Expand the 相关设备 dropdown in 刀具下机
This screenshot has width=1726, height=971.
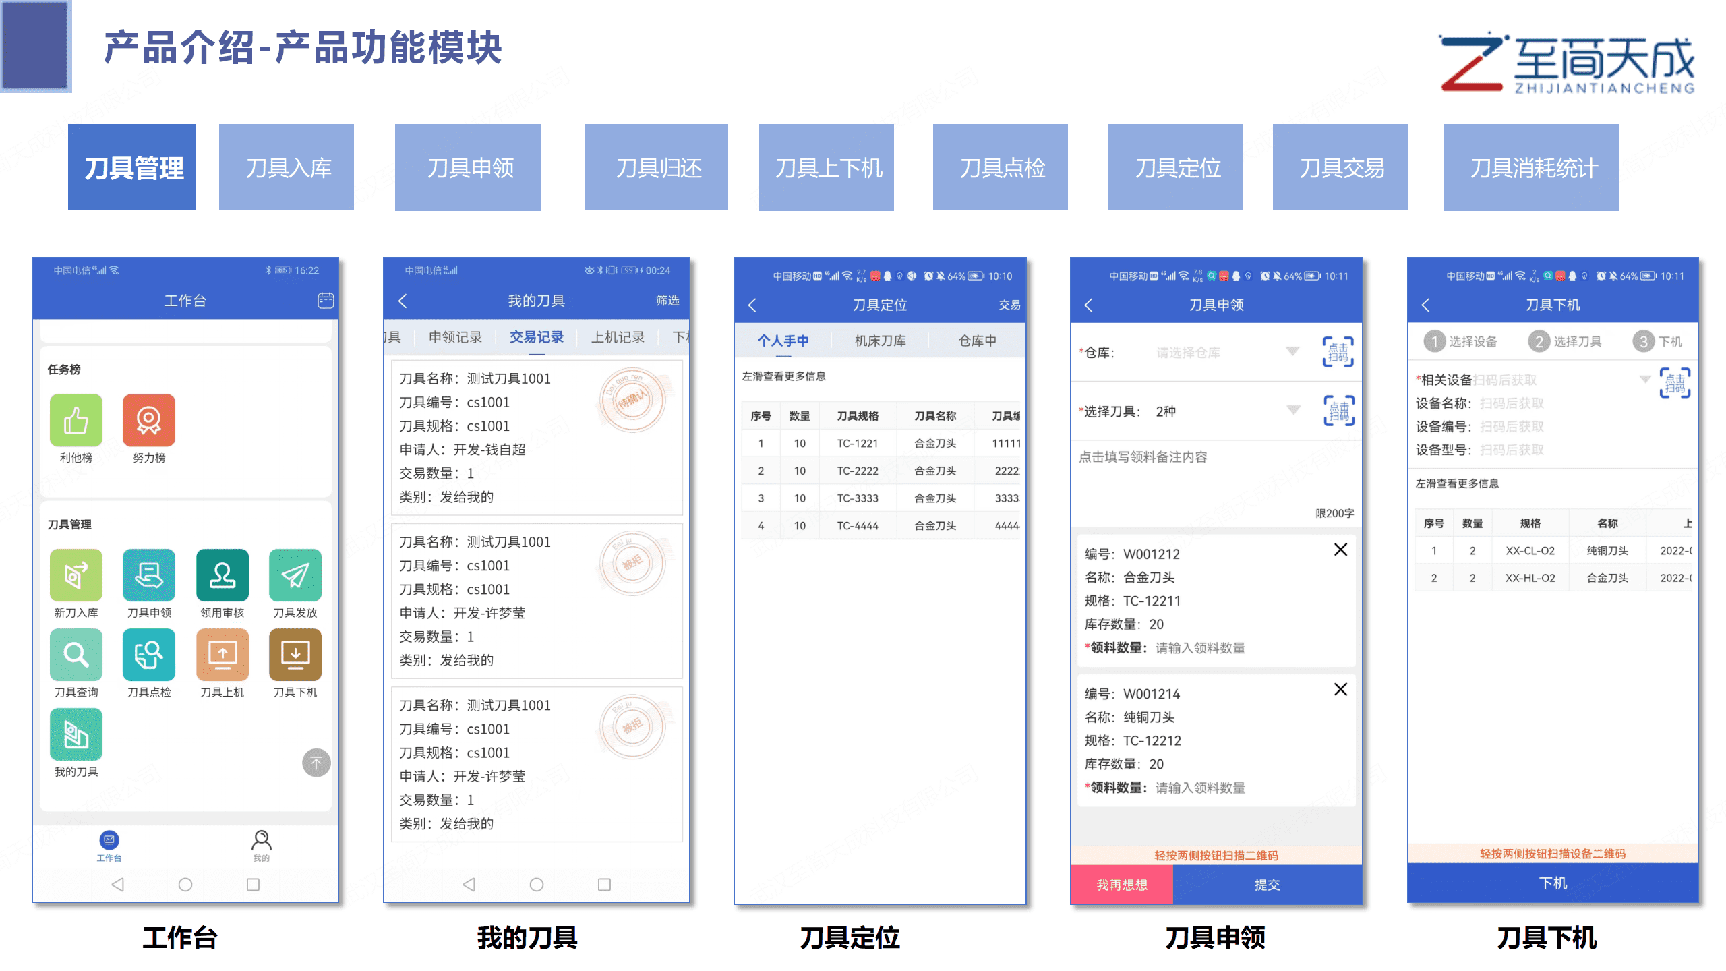pos(1644,379)
